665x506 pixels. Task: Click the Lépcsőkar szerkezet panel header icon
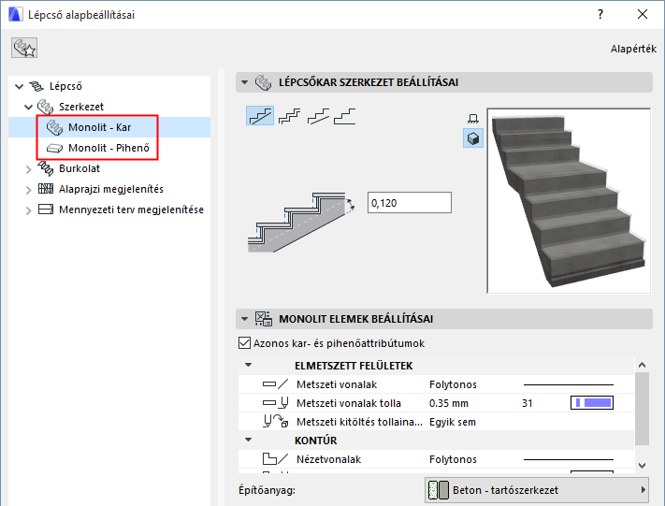pos(263,82)
